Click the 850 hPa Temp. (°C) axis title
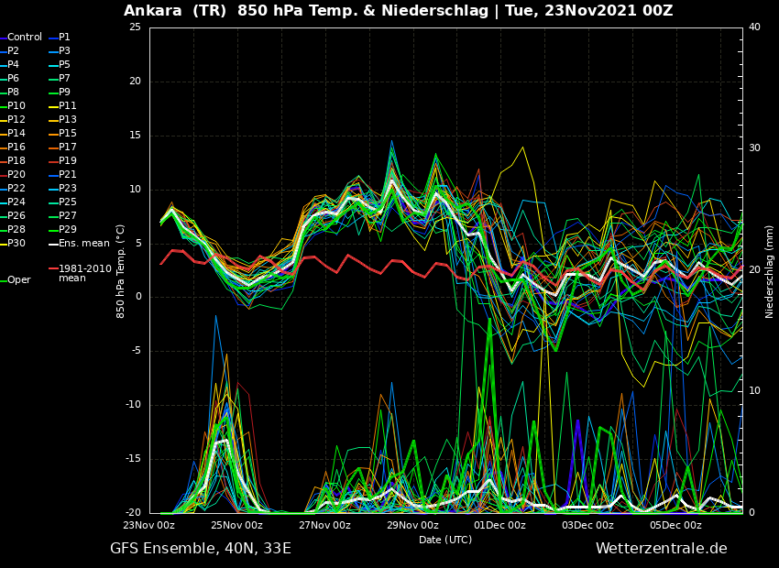 click(121, 271)
